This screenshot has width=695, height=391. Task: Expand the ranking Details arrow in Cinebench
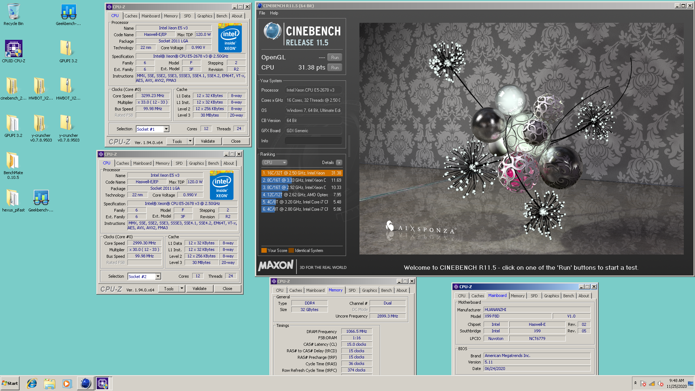pyautogui.click(x=339, y=163)
